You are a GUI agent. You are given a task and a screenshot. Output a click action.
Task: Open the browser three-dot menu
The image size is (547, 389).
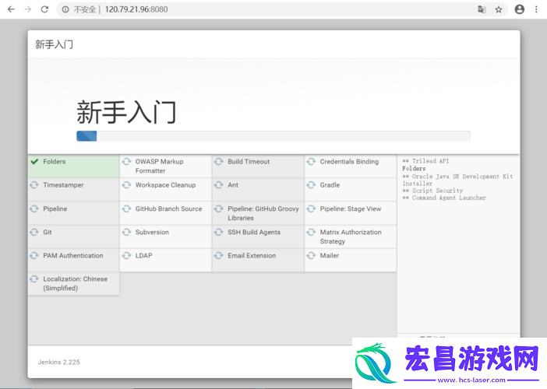536,9
